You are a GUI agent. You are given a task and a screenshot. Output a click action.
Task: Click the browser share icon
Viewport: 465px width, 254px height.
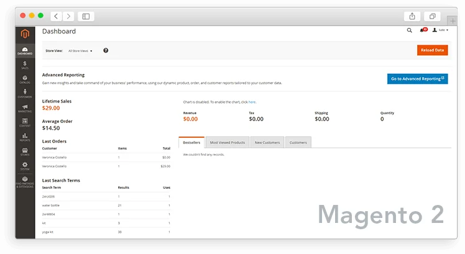tap(412, 16)
